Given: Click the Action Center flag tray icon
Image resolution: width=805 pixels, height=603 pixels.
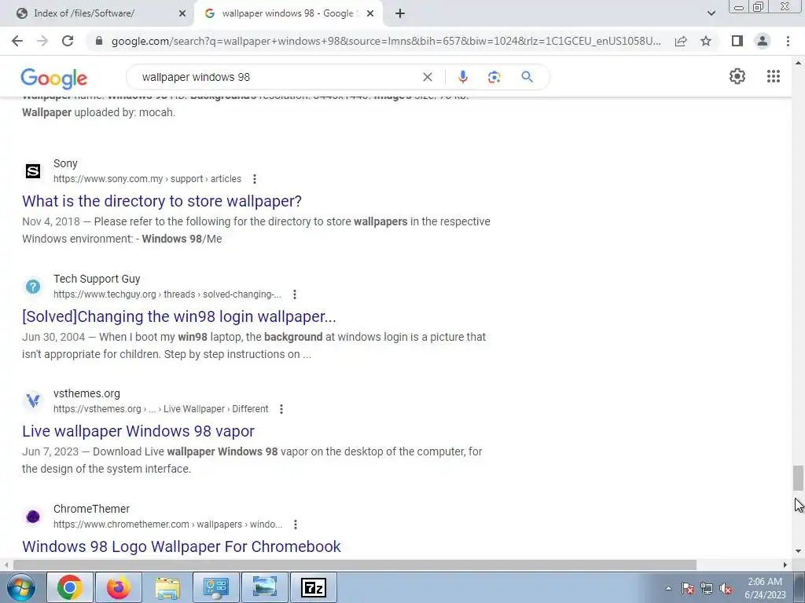Looking at the screenshot, I should (688, 589).
